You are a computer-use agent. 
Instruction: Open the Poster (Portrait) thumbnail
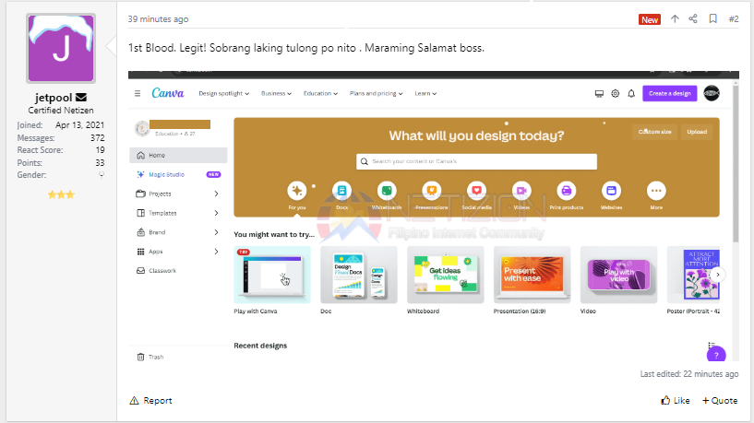693,275
